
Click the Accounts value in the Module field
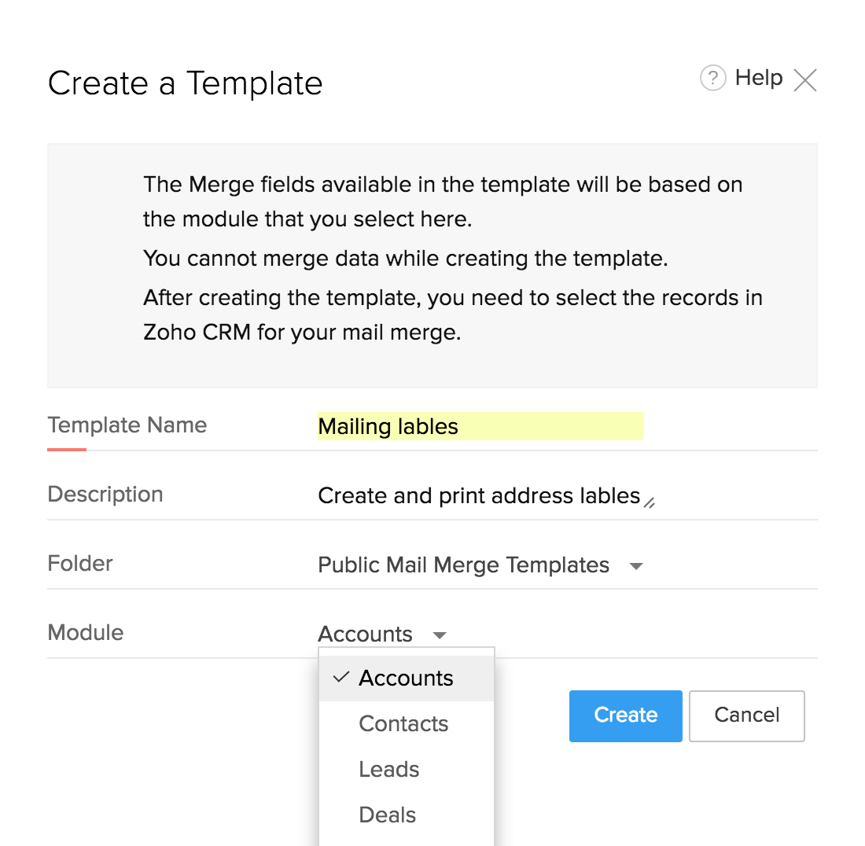[x=365, y=634]
